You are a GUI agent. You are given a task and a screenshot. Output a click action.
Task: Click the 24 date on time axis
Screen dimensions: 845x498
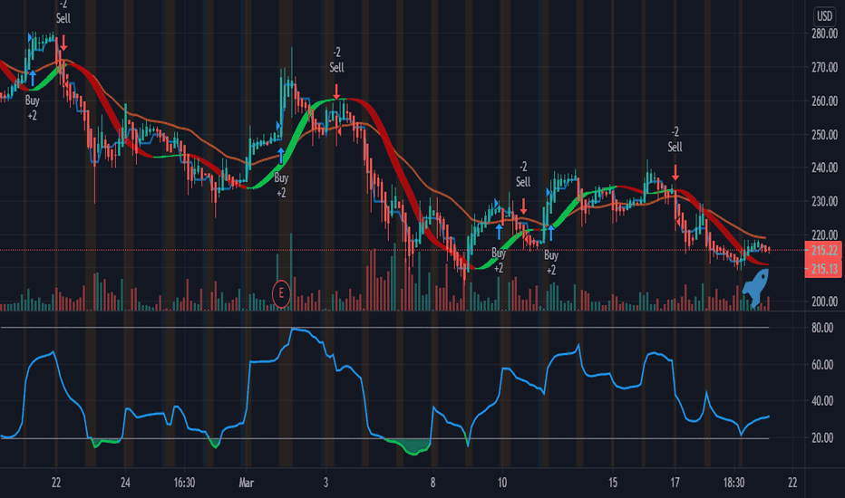(125, 483)
